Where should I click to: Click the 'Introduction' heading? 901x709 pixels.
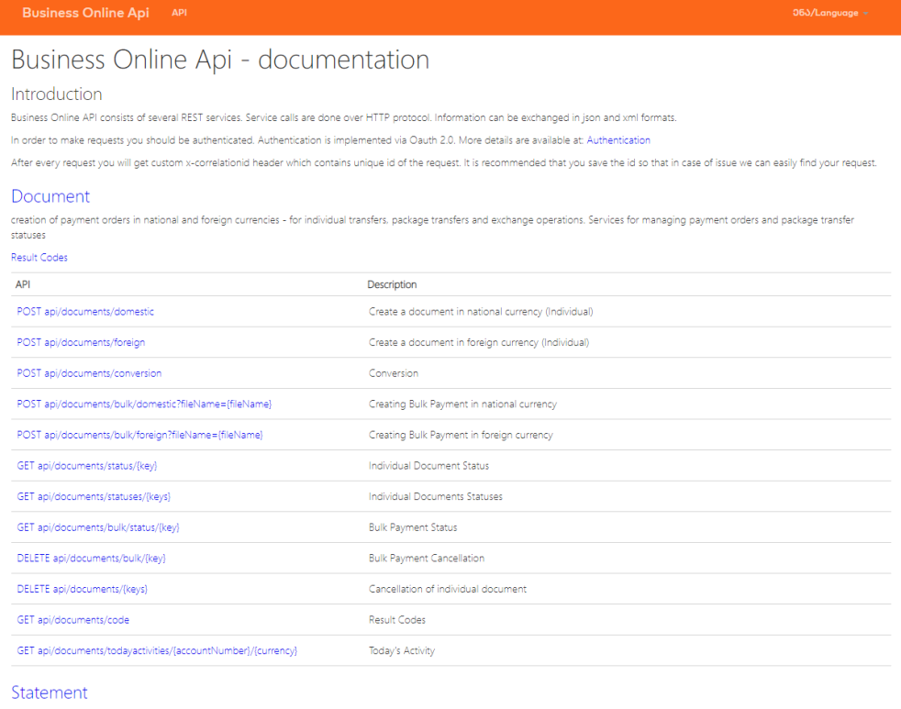[56, 94]
